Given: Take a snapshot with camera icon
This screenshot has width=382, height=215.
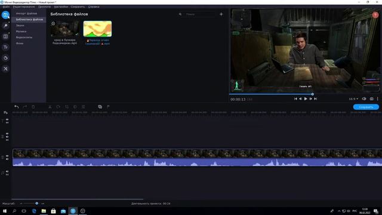Looking at the screenshot, I should click(x=371, y=99).
